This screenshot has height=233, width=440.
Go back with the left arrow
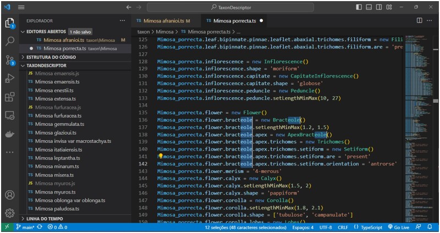tap(129, 7)
